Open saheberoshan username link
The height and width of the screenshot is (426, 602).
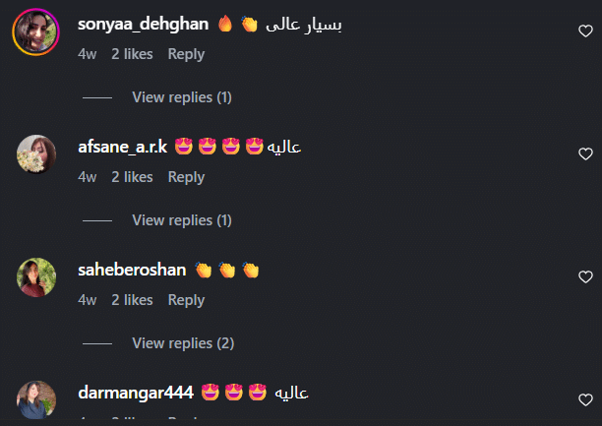pyautogui.click(x=132, y=270)
